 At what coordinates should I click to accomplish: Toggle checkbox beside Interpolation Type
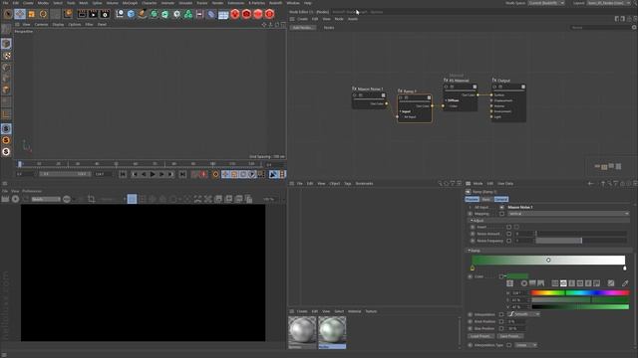point(509,345)
